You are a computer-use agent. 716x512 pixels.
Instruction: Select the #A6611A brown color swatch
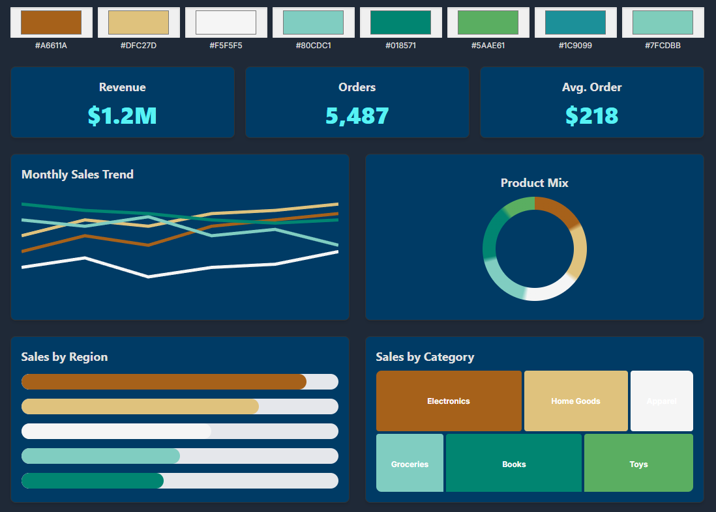tap(51, 21)
